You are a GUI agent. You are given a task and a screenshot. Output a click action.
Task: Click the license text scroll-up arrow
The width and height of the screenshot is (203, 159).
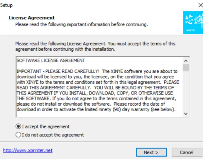click(186, 61)
